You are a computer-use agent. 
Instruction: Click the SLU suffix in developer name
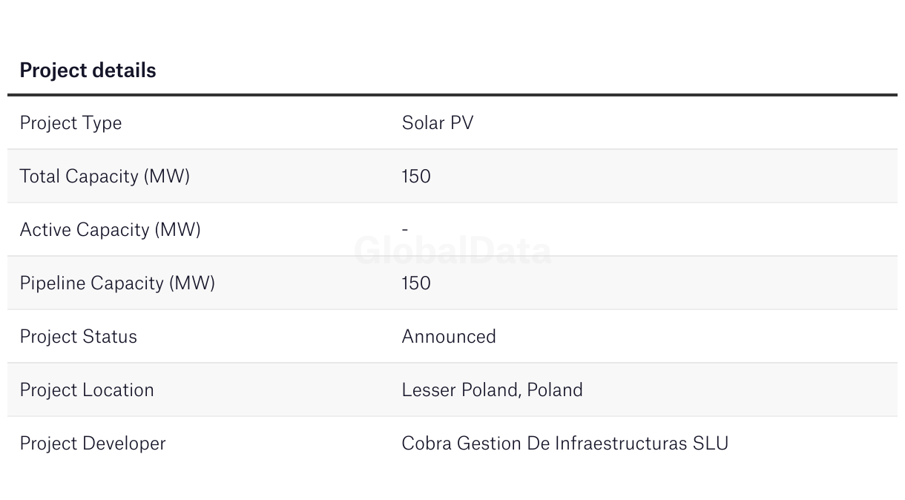pos(711,444)
